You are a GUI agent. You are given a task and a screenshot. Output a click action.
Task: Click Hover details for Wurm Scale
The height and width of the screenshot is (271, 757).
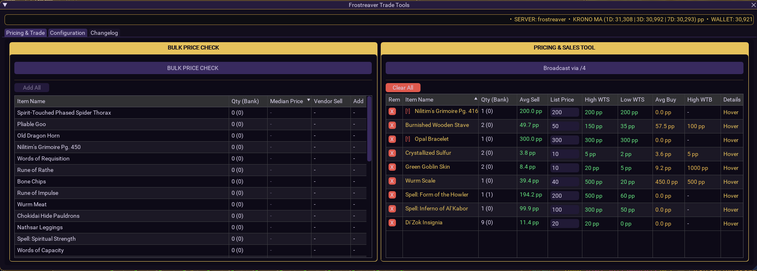(731, 182)
